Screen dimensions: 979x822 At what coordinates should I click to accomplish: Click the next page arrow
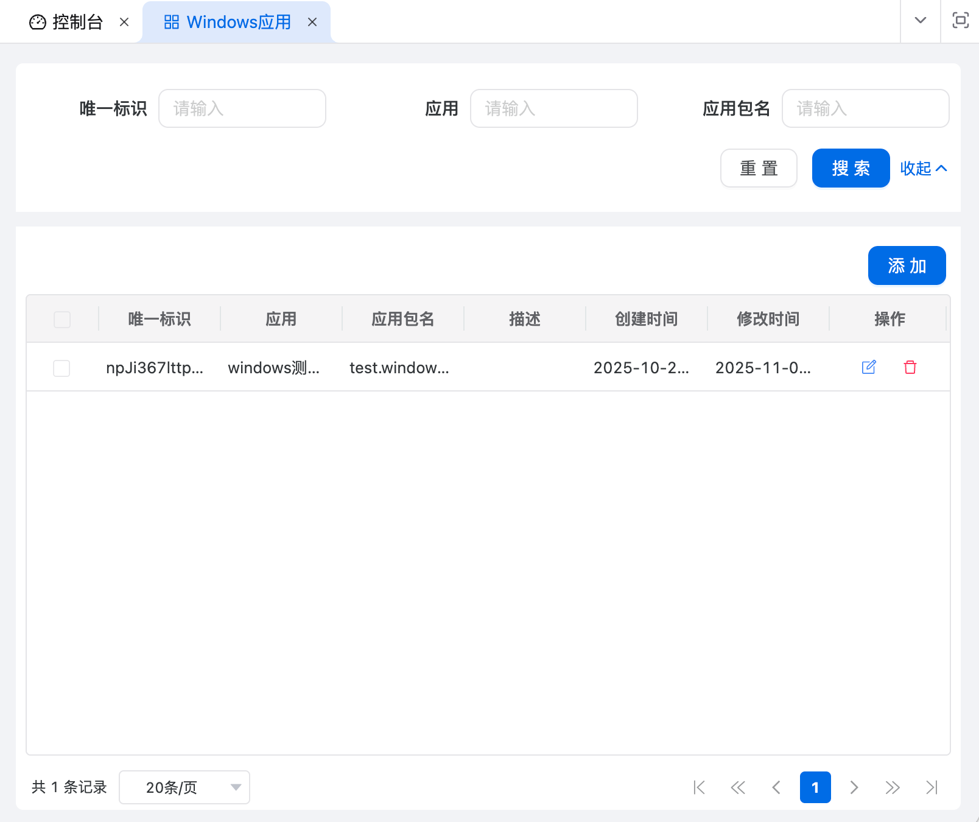point(854,787)
